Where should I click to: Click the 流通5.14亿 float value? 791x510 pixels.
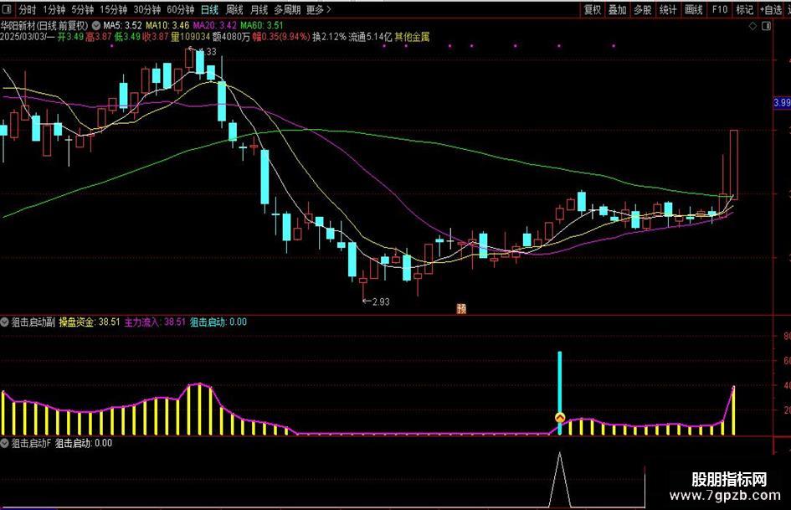coord(370,36)
